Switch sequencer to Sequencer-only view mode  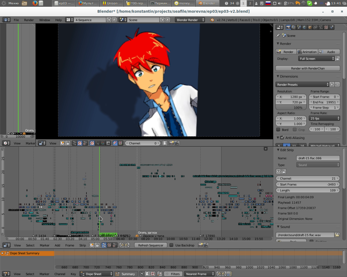tap(104, 245)
